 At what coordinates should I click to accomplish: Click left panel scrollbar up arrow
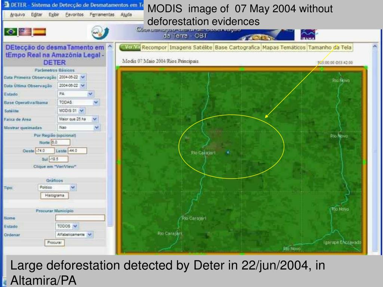tap(110, 46)
